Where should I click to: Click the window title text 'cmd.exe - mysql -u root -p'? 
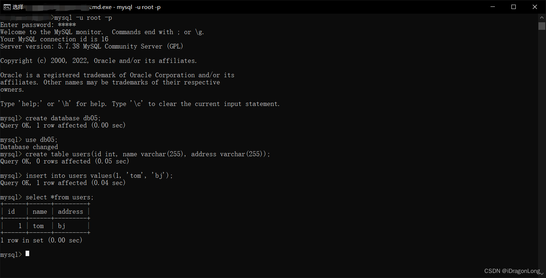(125, 7)
